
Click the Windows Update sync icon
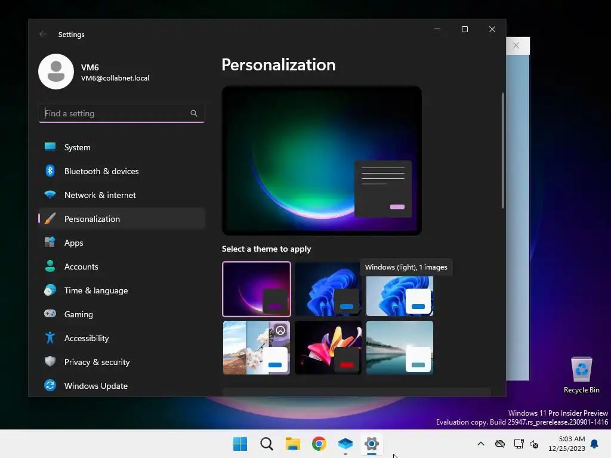(x=50, y=385)
